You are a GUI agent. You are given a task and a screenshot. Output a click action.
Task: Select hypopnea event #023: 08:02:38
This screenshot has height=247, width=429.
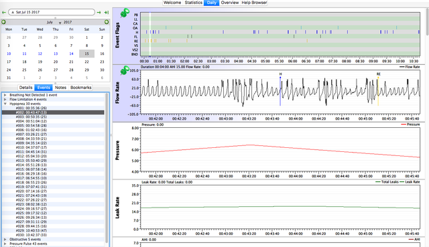tap(53, 204)
